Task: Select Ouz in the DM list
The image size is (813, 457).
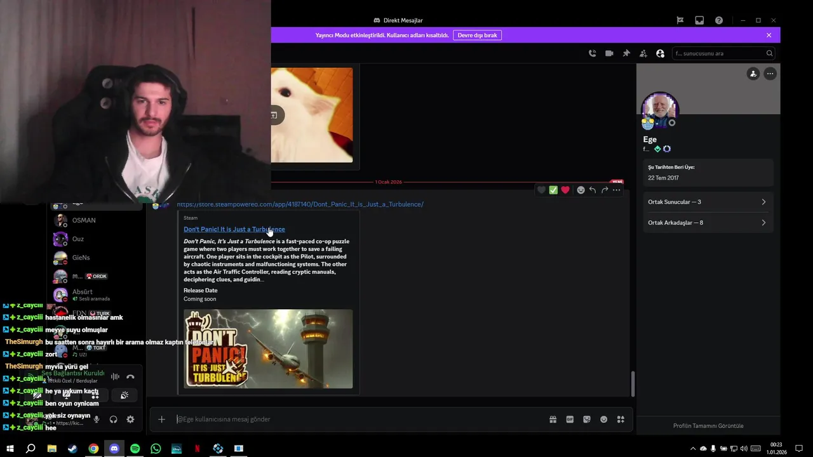Action: coord(95,239)
